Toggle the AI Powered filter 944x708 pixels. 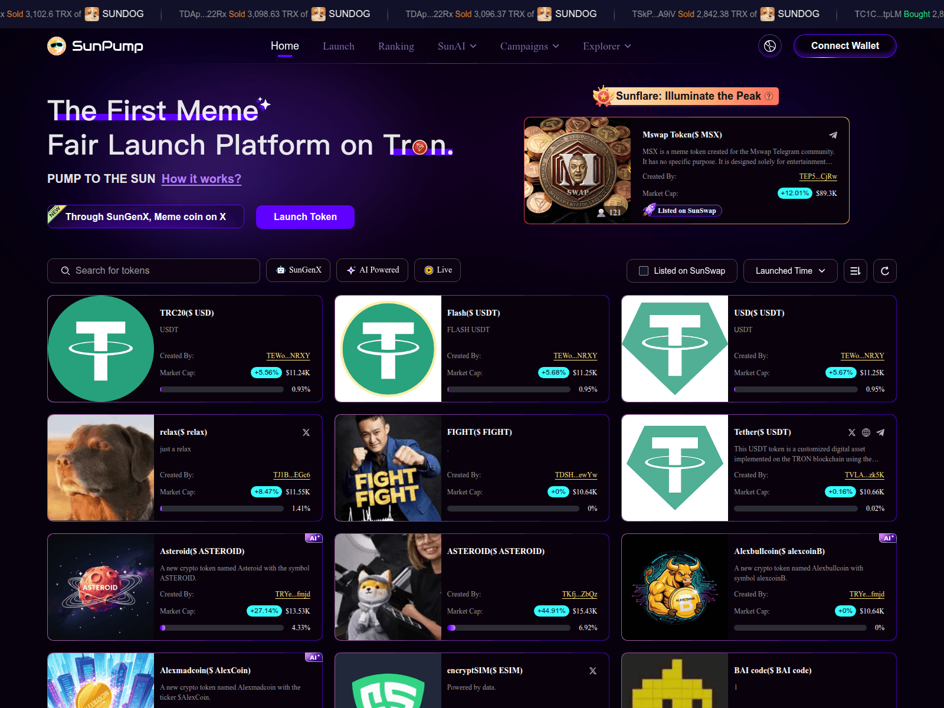pos(372,270)
